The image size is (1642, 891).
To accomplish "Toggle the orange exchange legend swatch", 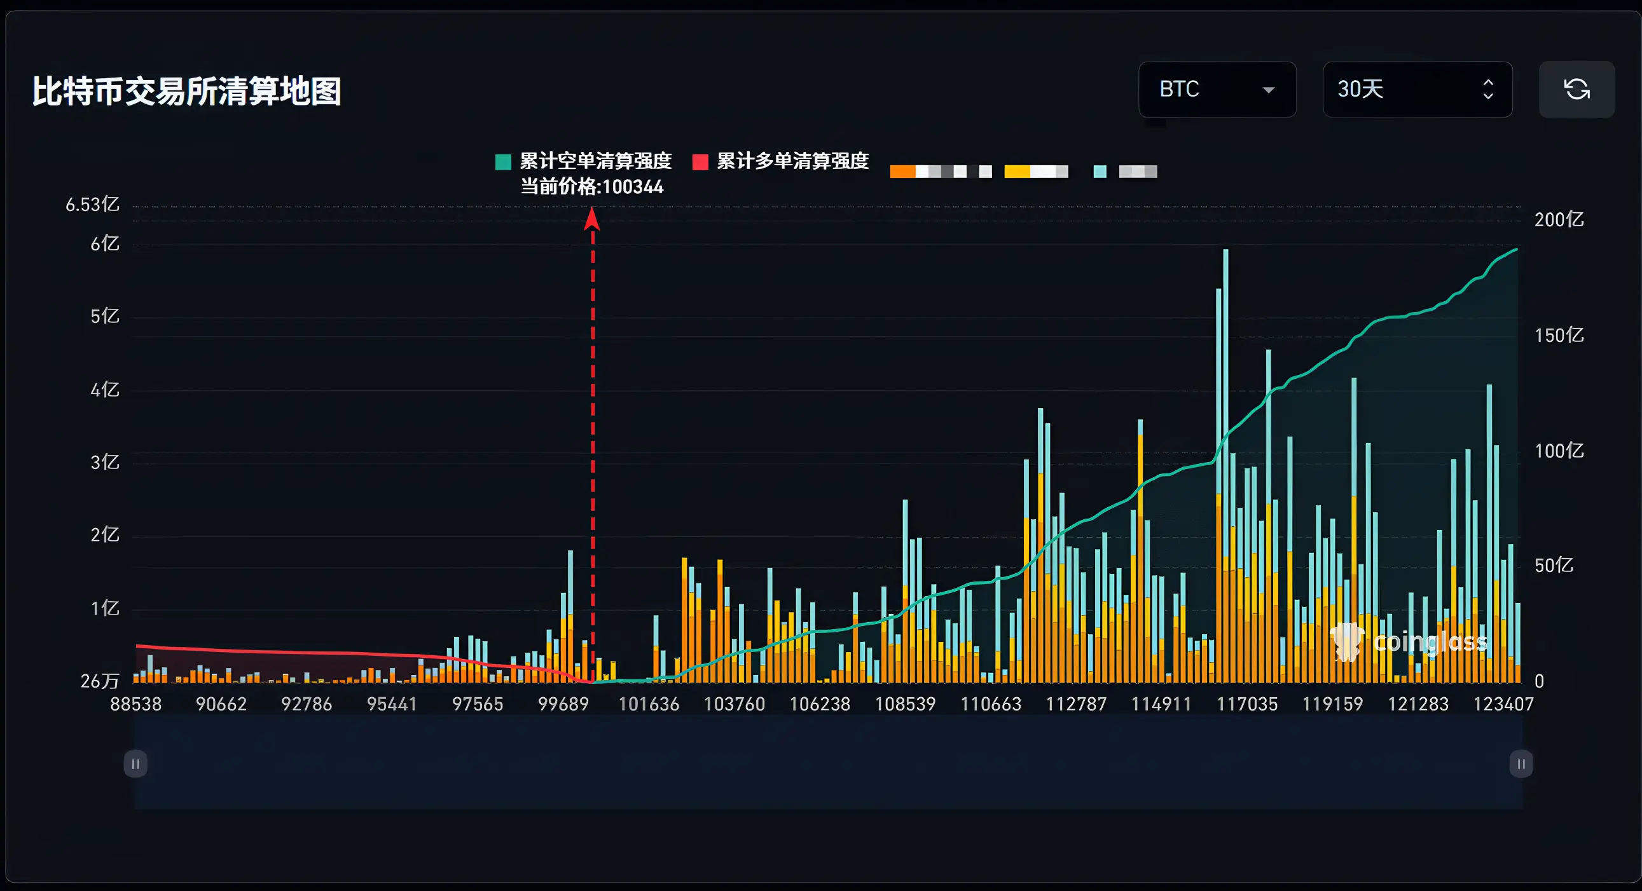I will (x=902, y=172).
